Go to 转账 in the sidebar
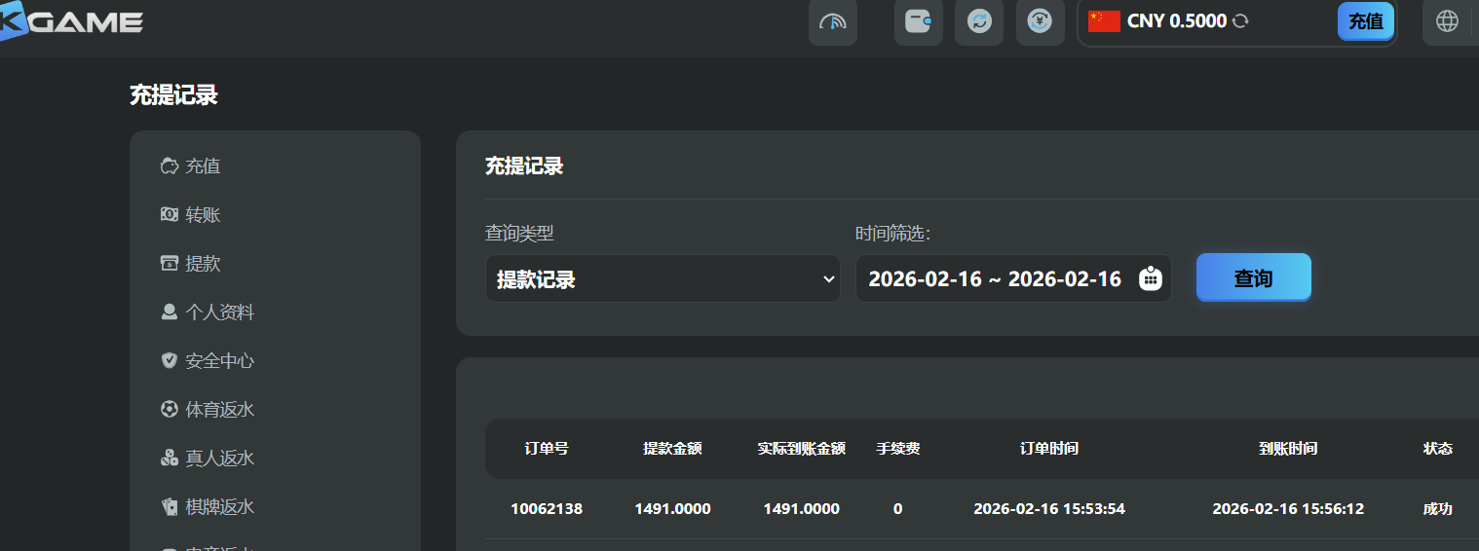1479x551 pixels. [203, 215]
